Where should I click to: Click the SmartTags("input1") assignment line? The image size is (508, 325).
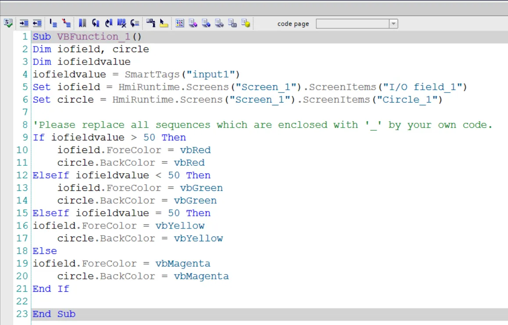tap(110, 74)
